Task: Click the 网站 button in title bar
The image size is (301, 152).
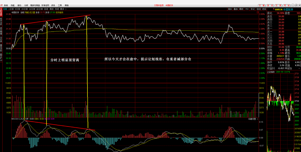Action: 286,5
